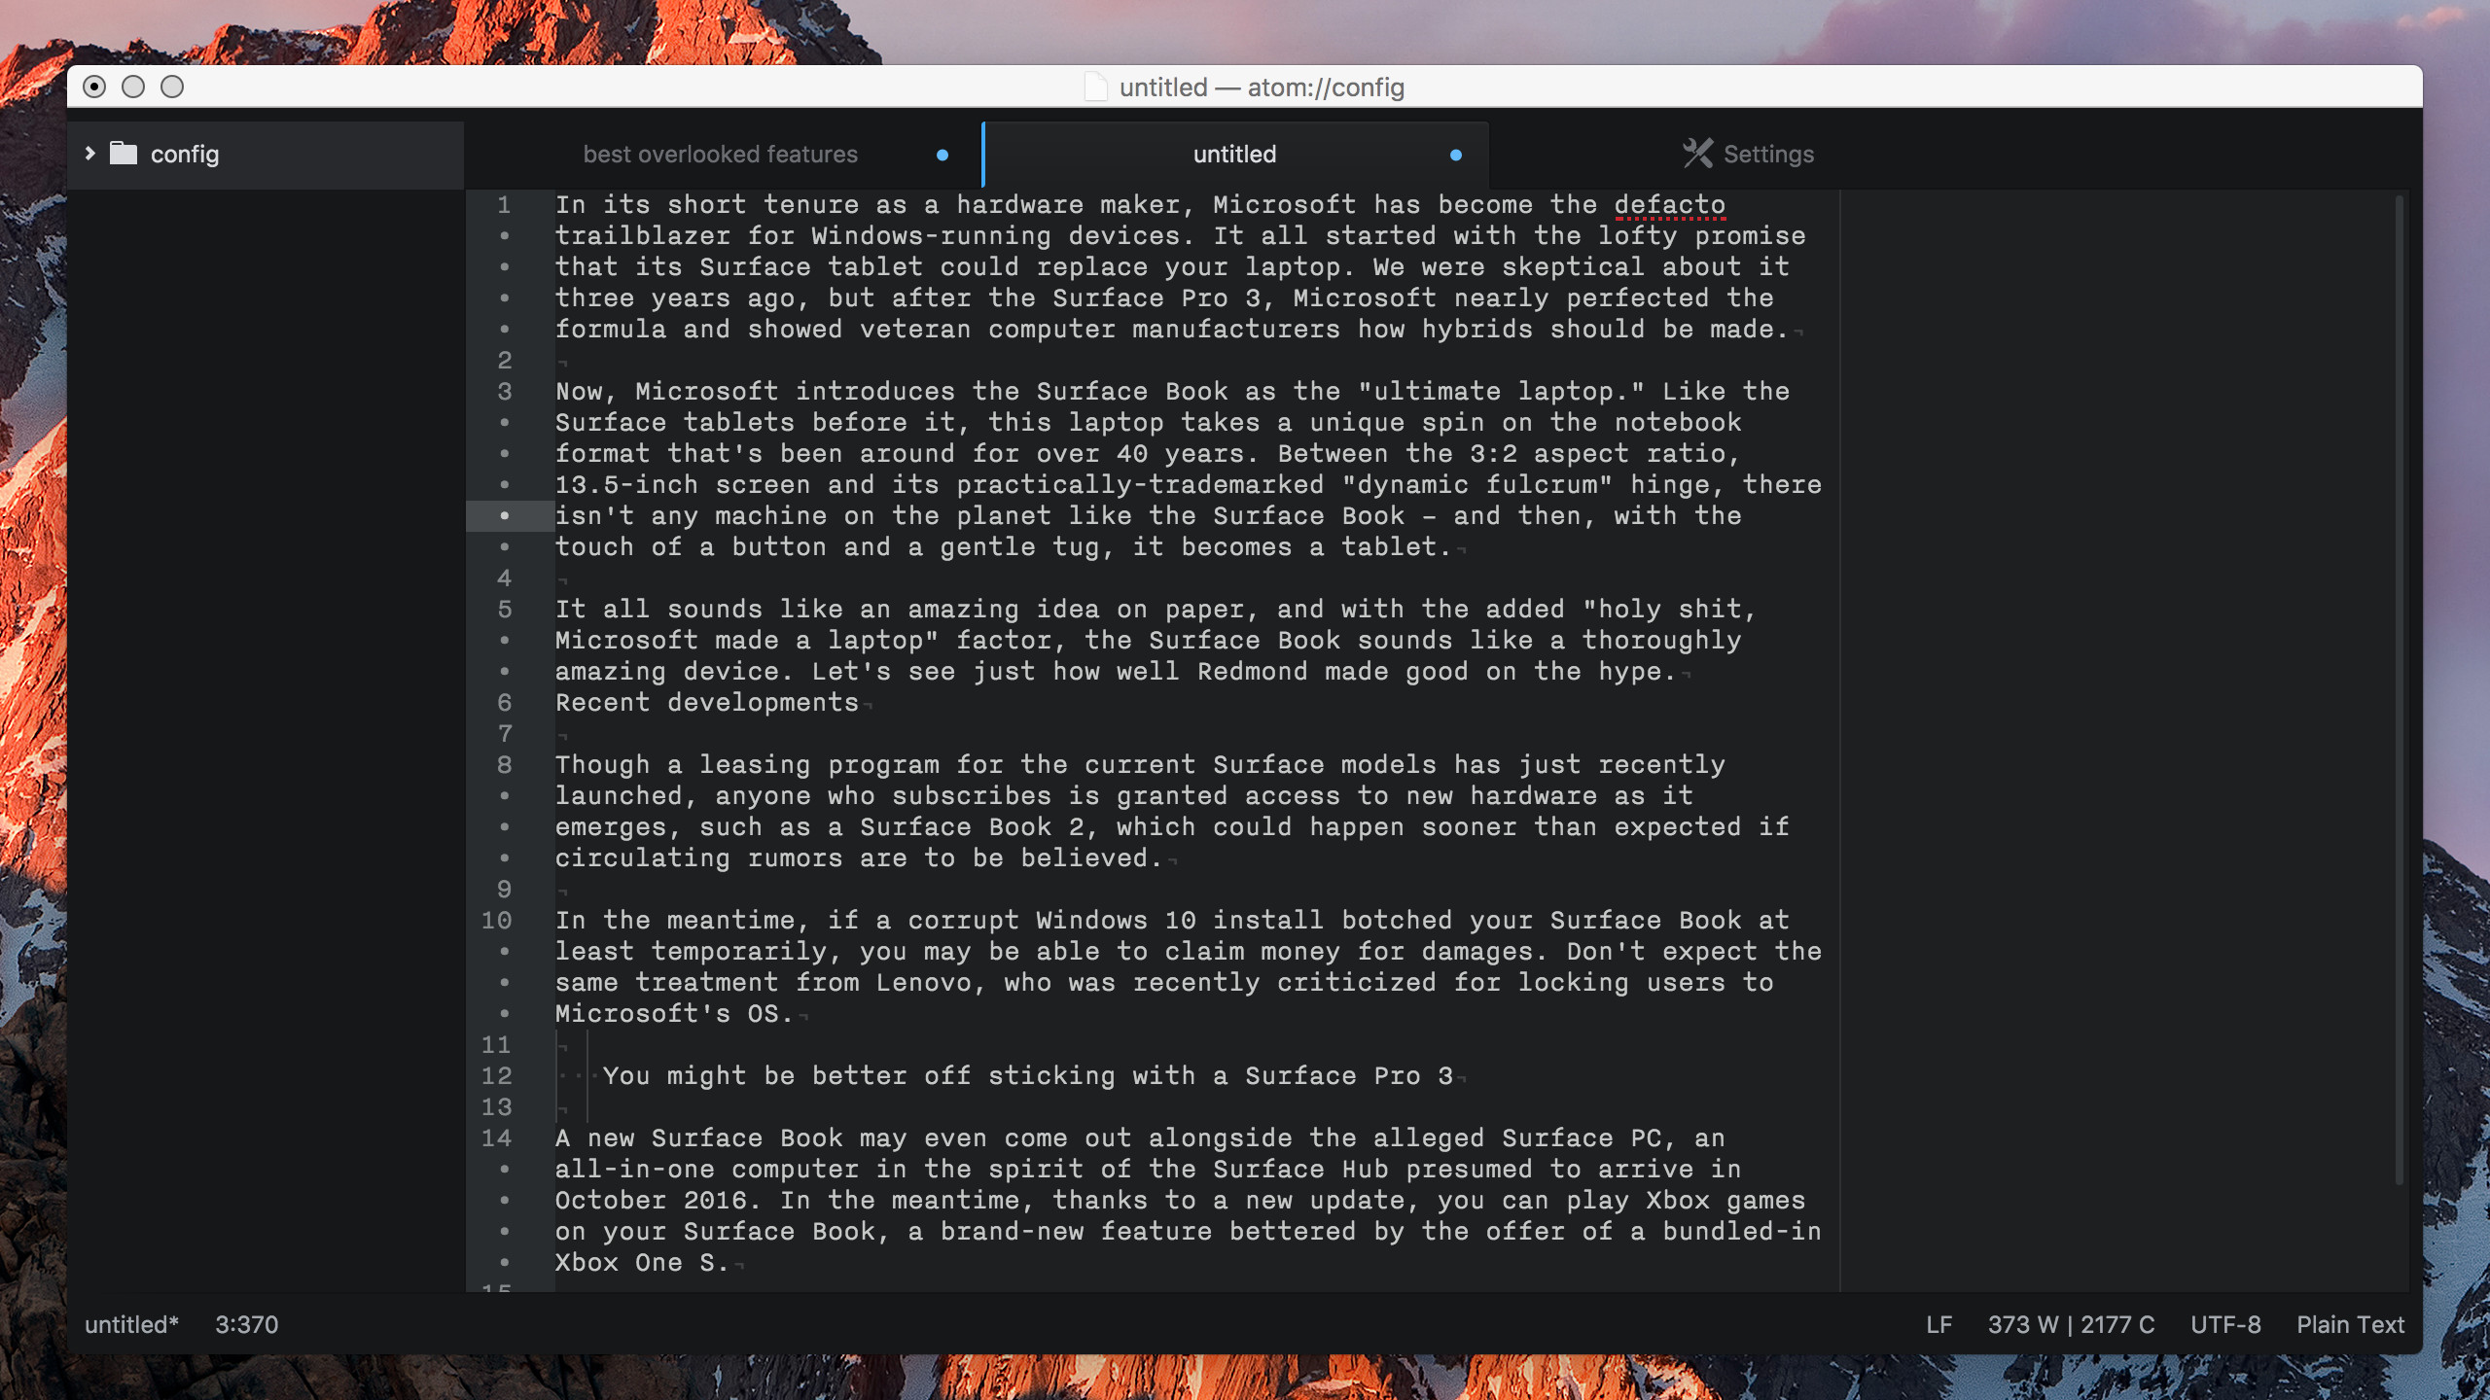Click empty line number 11 in the gutter
This screenshot has height=1400, width=2490.
tap(496, 1045)
